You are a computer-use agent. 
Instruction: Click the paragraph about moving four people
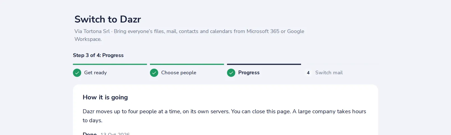pos(224,116)
